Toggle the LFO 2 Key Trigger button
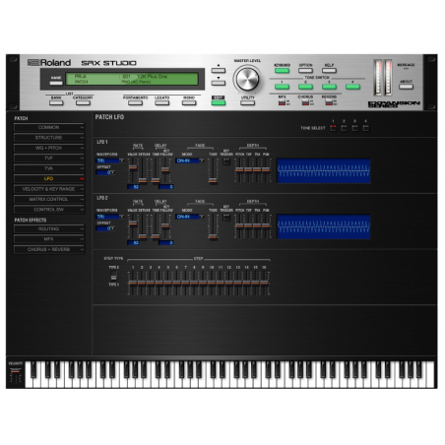The width and height of the screenshot is (445, 445). tap(226, 218)
